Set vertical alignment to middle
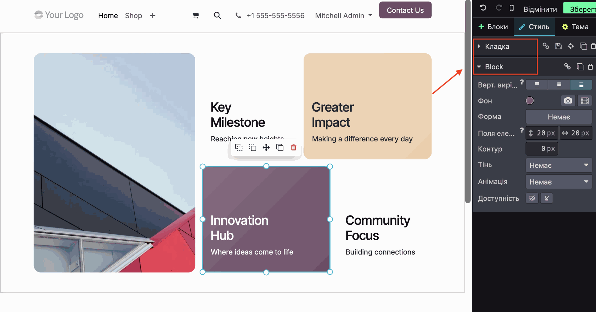 click(559, 85)
